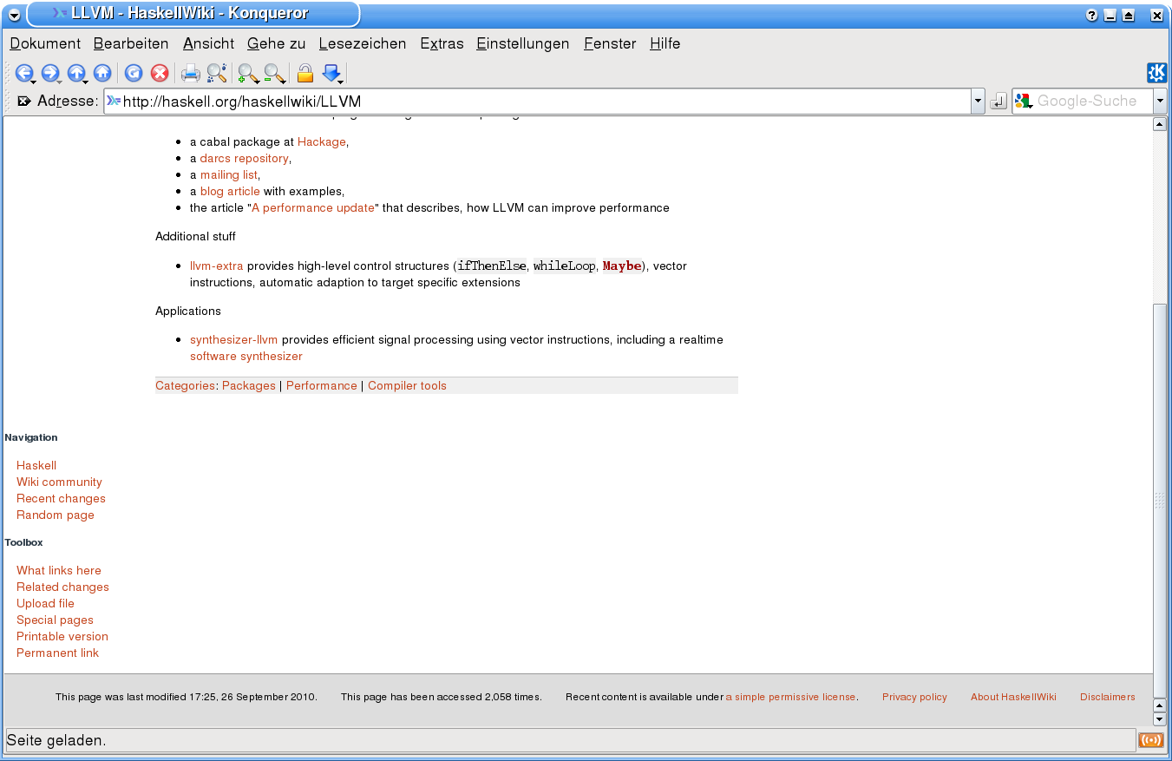Click the security padlock icon
Image resolution: width=1172 pixels, height=761 pixels.
[304, 74]
